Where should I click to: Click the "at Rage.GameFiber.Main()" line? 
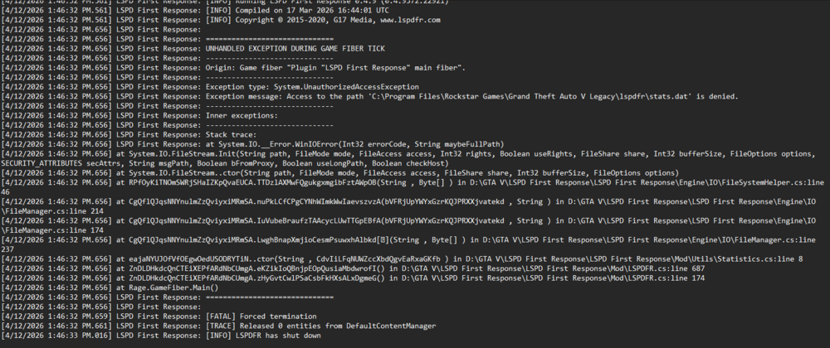tap(164, 287)
